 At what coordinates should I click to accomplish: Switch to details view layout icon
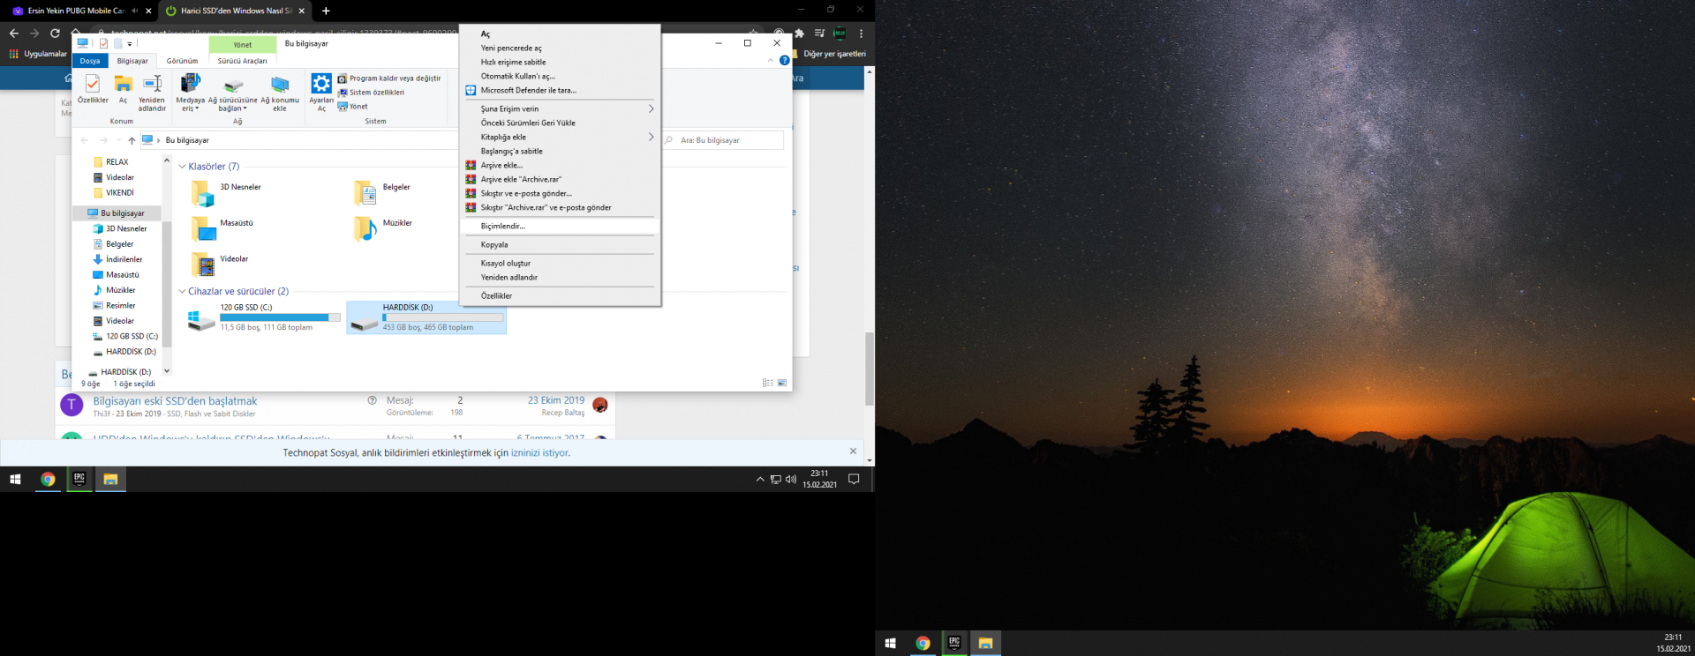(x=767, y=383)
